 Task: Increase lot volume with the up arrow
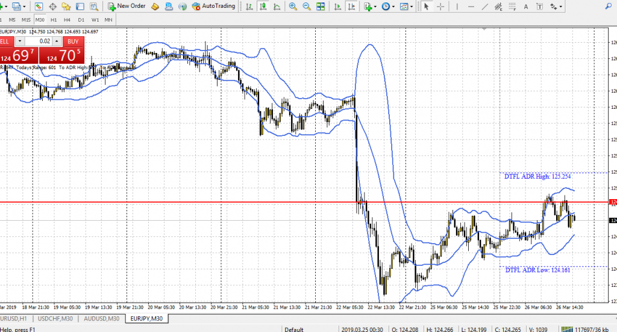(57, 41)
